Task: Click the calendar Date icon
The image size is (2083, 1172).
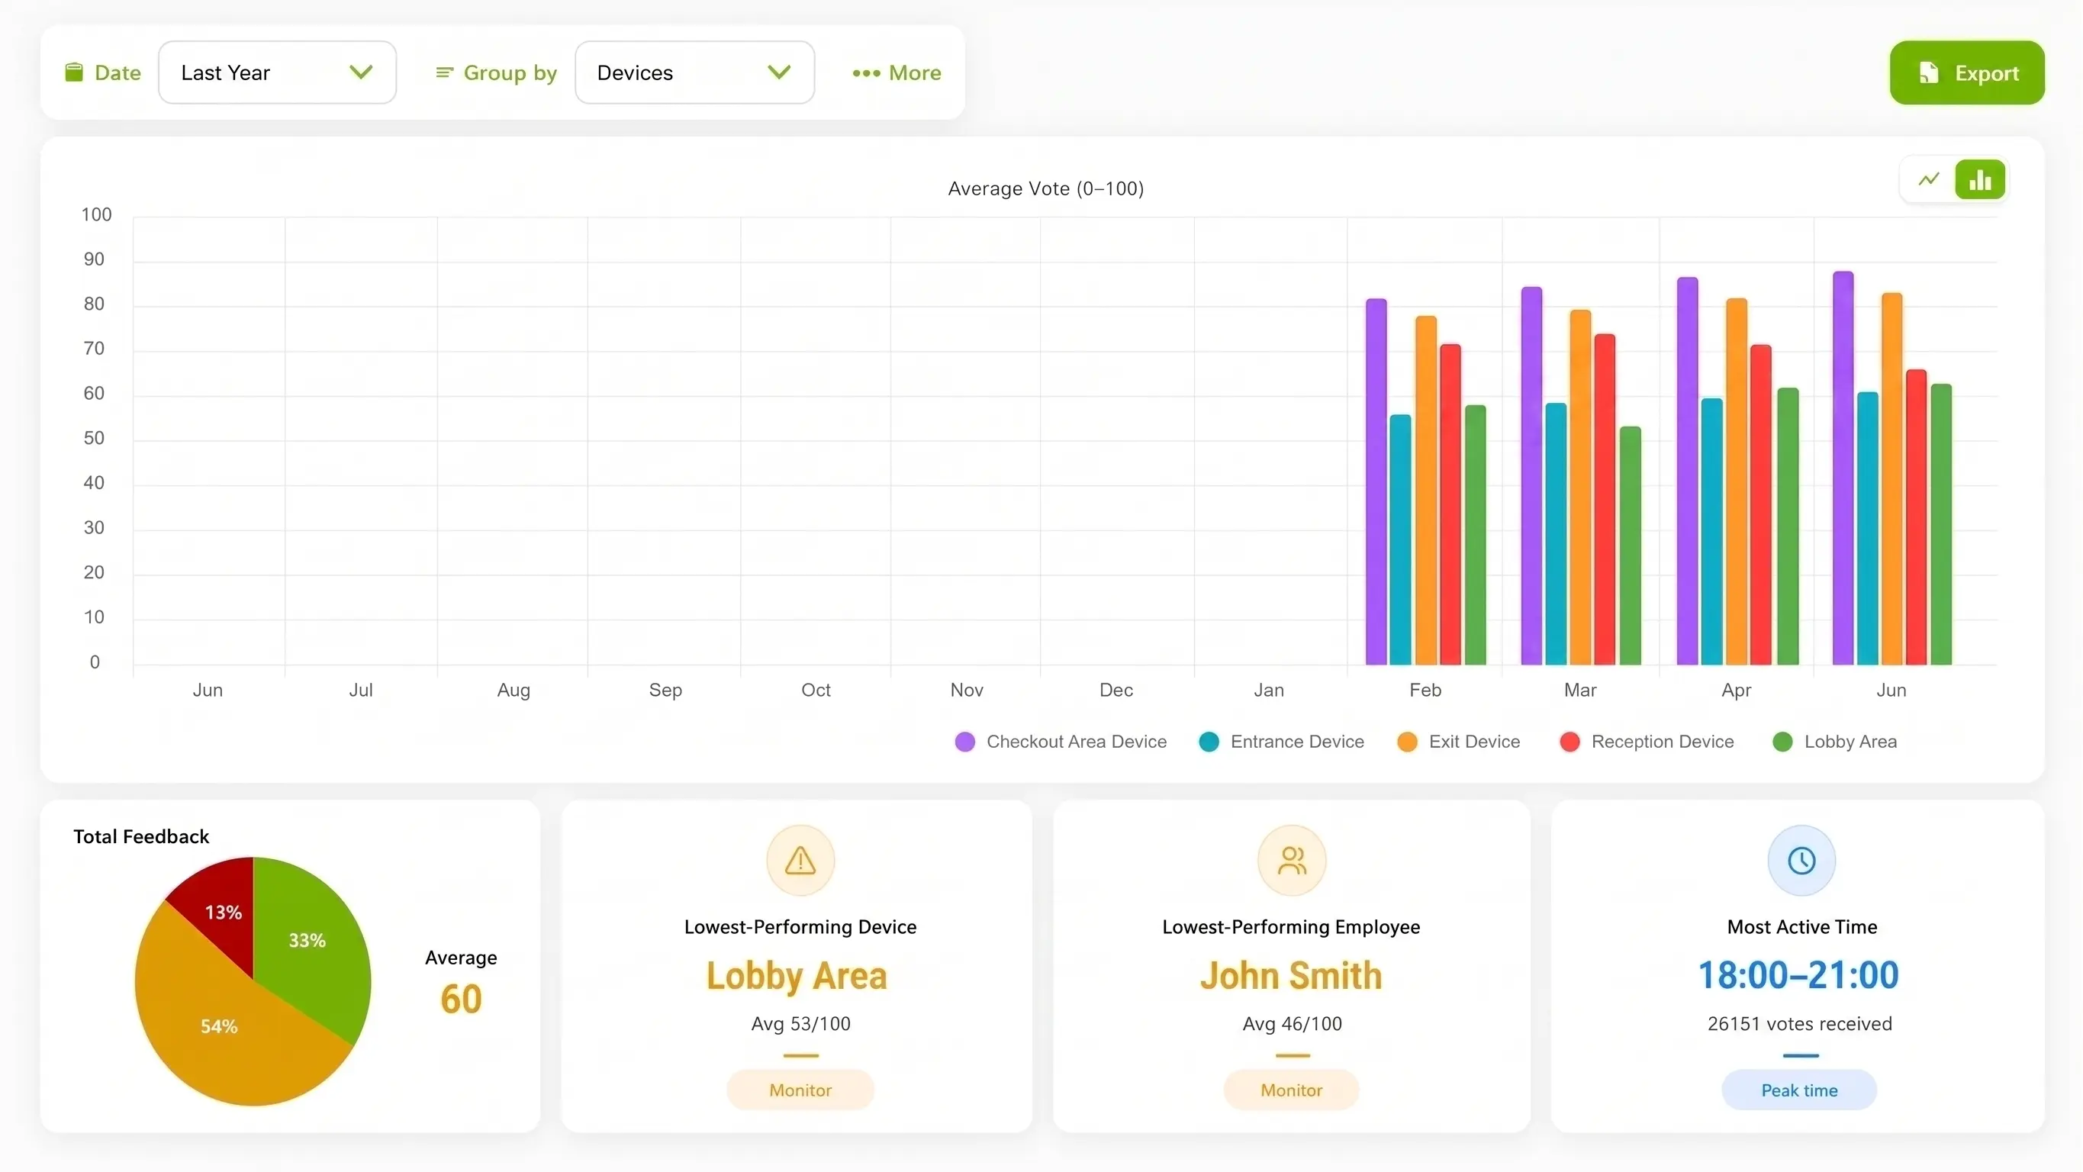Action: click(75, 72)
